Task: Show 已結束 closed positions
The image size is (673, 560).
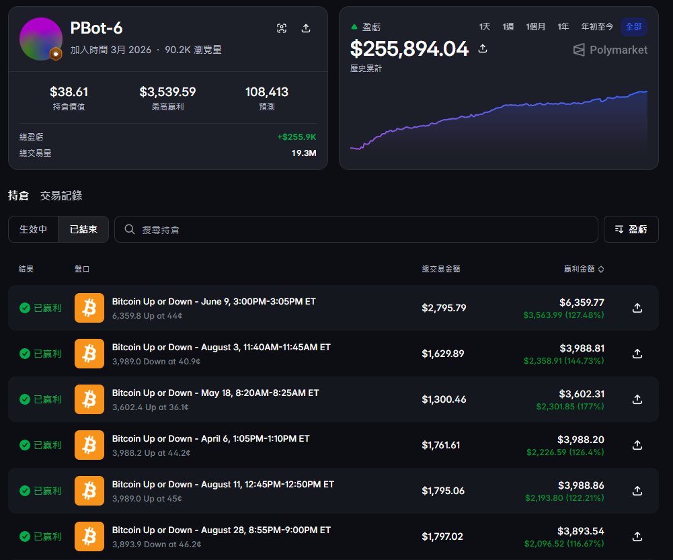Action: 83,229
